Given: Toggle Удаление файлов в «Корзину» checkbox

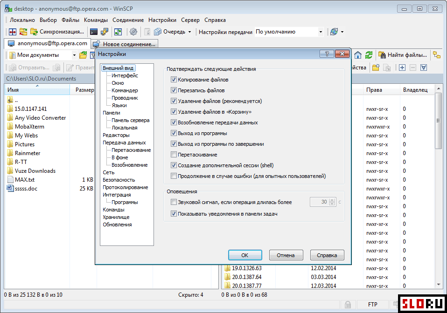Looking at the screenshot, I should pos(174,111).
